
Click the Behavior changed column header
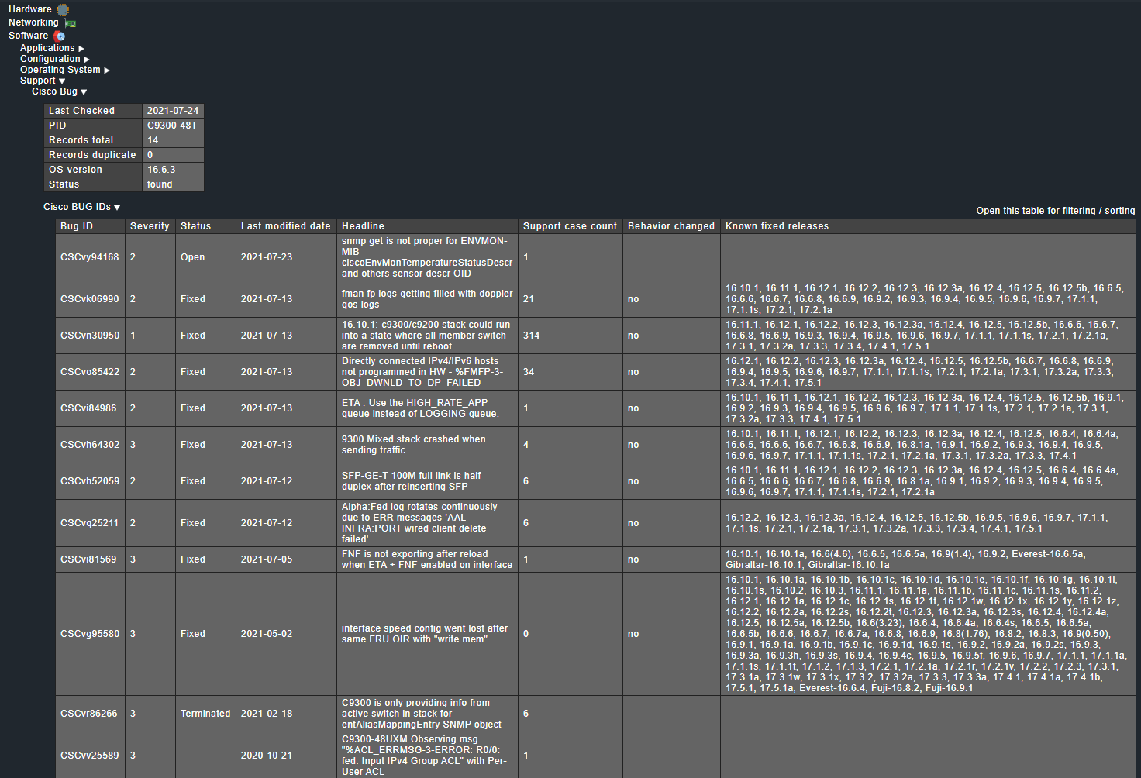[671, 226]
